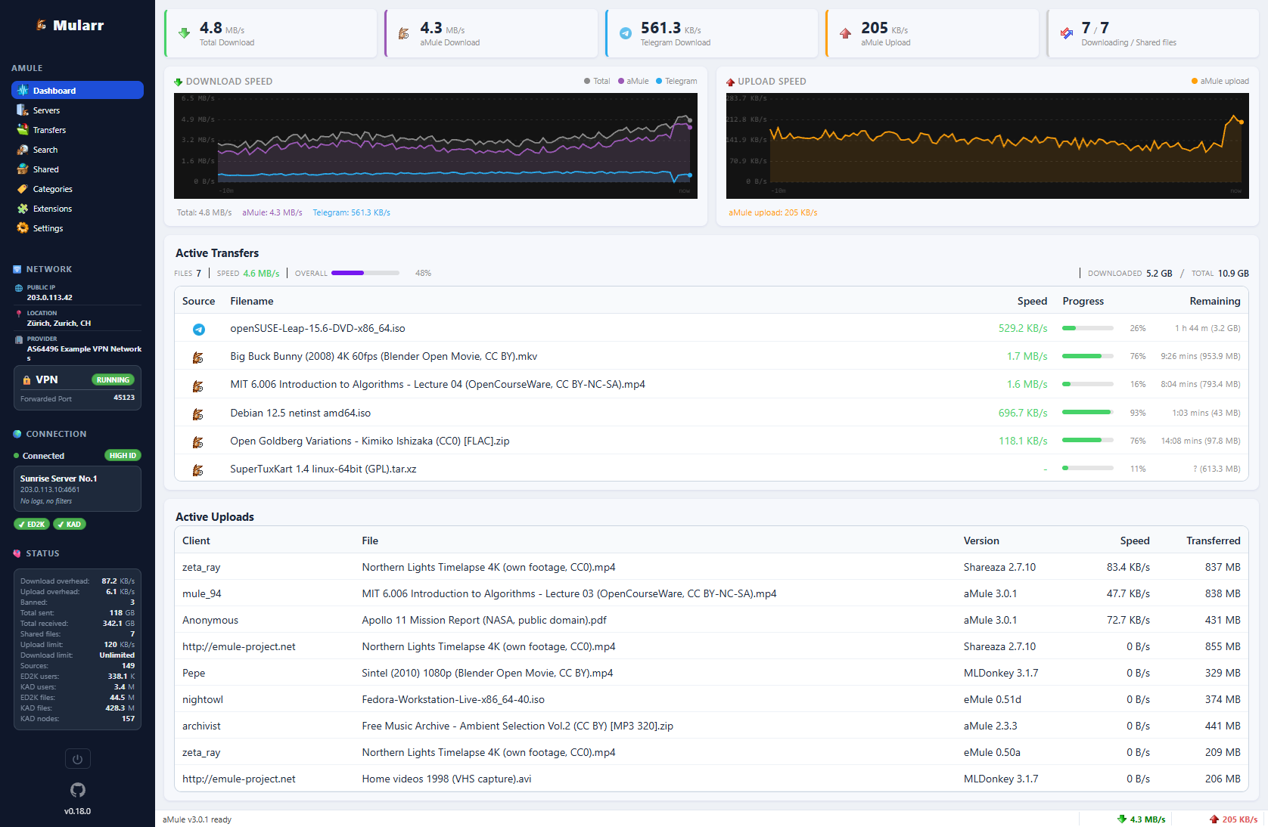
Task: Click the Download Speed chart header icon
Action: [x=179, y=82]
